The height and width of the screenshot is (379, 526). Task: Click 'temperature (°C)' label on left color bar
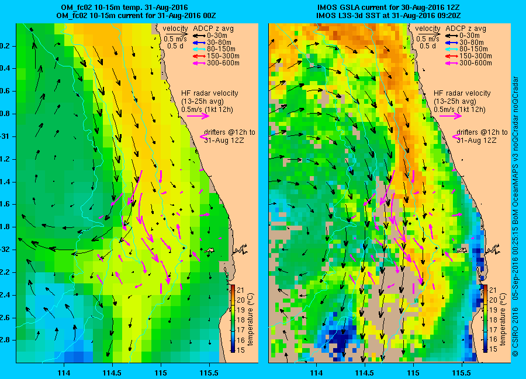click(251, 320)
